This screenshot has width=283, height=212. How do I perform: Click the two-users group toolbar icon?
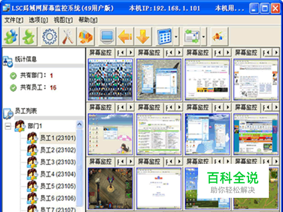[11, 36]
